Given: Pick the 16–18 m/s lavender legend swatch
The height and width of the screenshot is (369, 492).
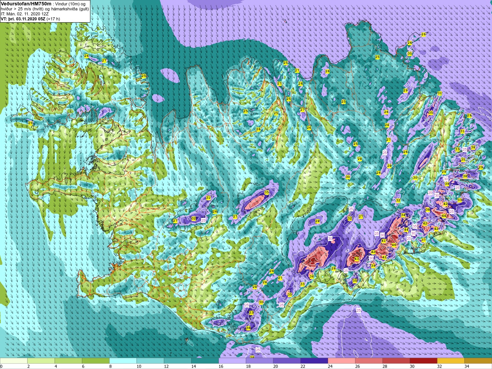Looking at the screenshot, I should click(x=232, y=361).
